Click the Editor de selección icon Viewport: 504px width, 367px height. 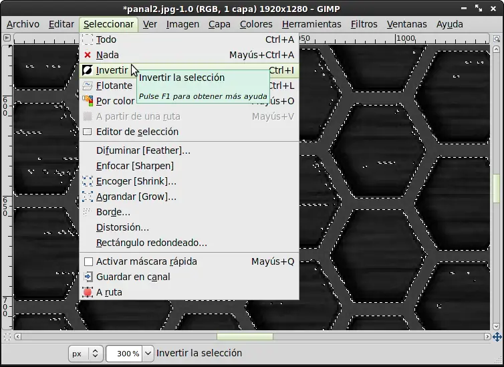[x=88, y=132]
